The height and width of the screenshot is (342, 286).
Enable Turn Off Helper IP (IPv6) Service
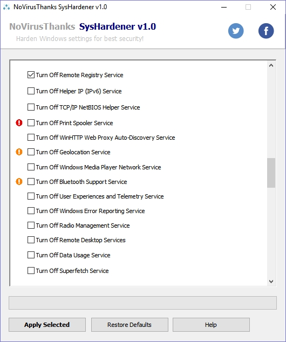coord(31,91)
